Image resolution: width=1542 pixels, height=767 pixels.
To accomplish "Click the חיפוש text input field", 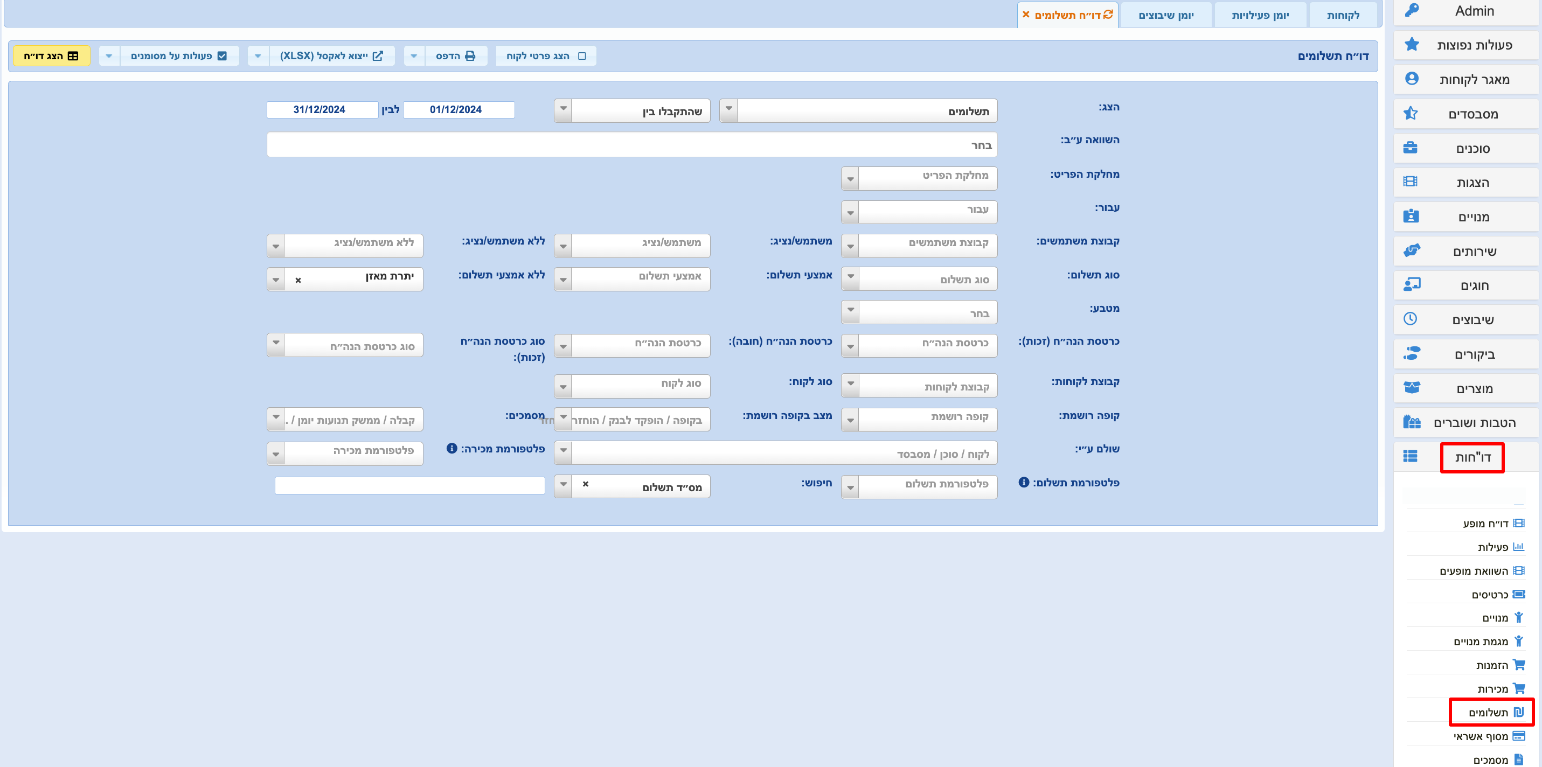I will pos(409,485).
